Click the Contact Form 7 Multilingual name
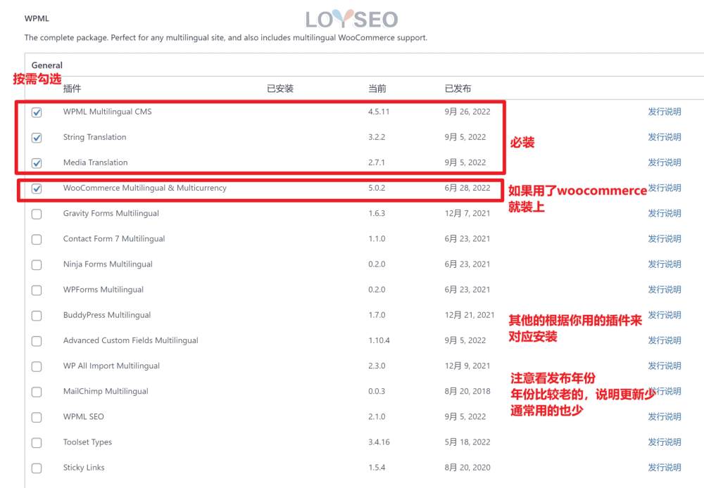This screenshot has height=488, width=704. tap(114, 238)
